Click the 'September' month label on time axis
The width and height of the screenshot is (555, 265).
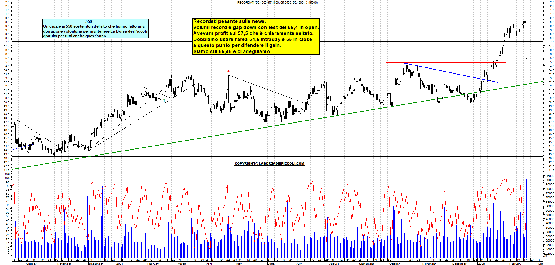[366, 264]
